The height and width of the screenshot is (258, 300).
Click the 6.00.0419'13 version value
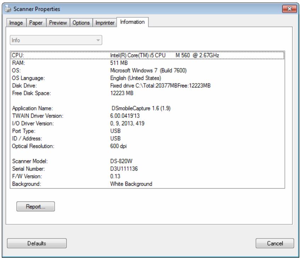[x=125, y=116]
